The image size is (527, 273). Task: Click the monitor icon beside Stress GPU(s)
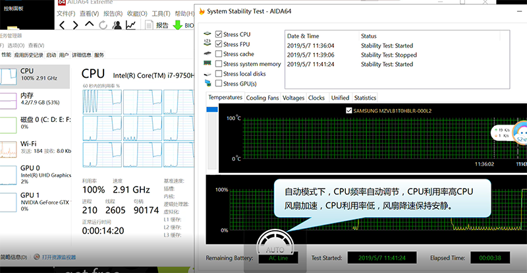(x=208, y=83)
